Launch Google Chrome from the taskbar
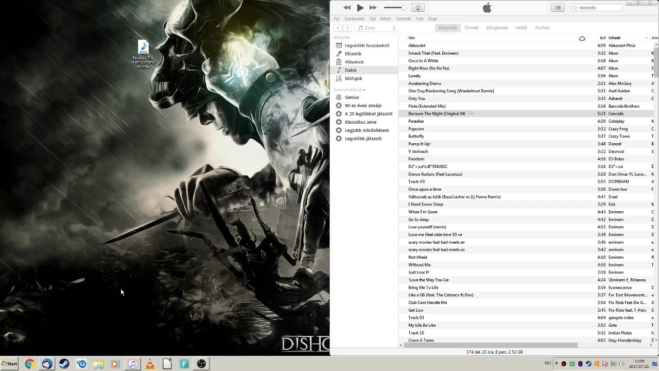The image size is (659, 371). 29,364
